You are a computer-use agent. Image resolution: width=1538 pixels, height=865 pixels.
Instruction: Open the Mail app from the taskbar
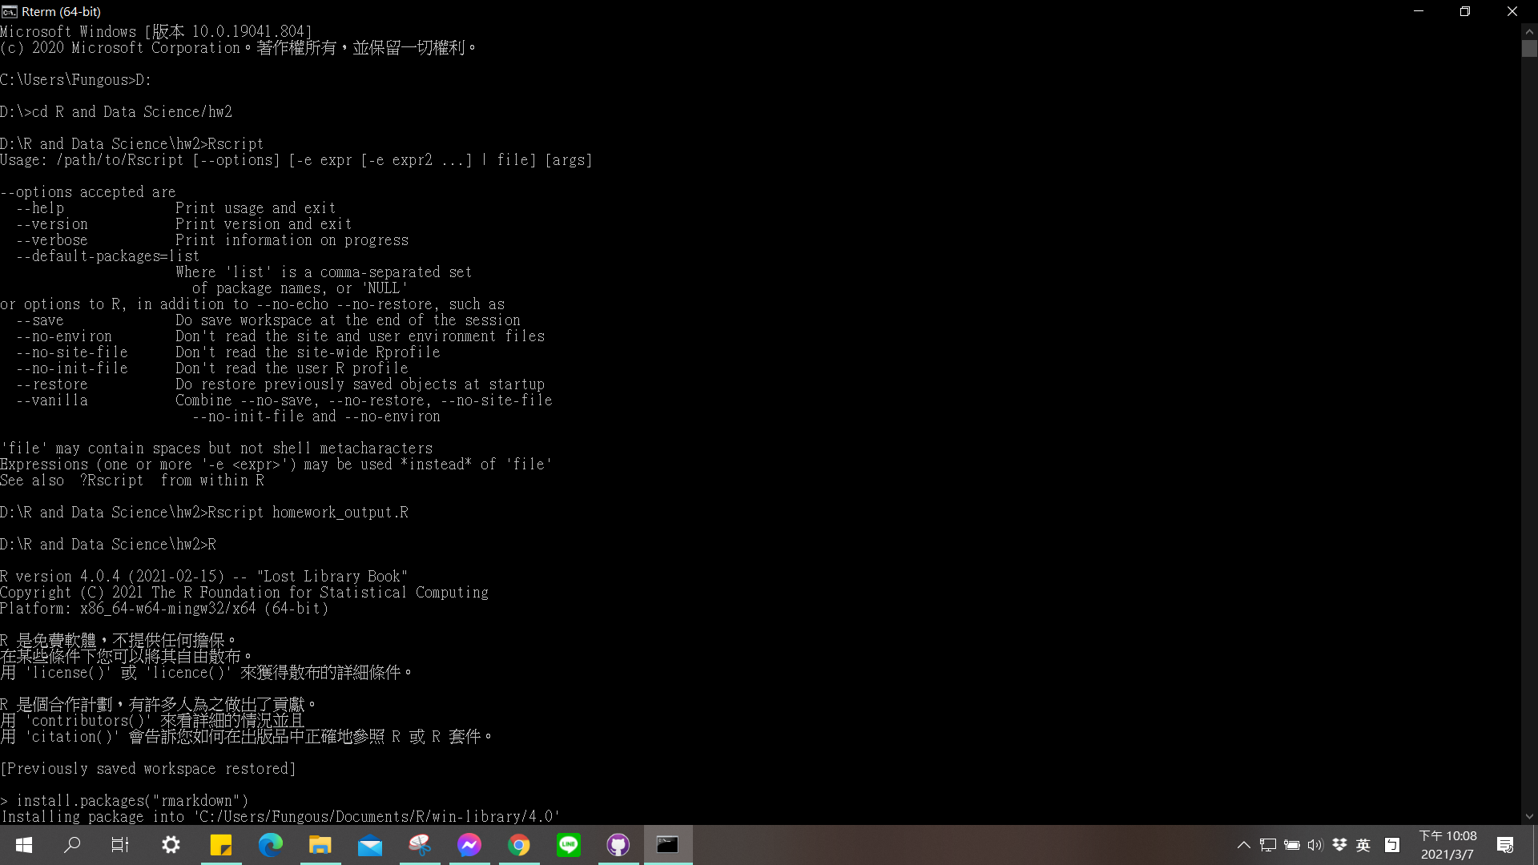click(370, 845)
